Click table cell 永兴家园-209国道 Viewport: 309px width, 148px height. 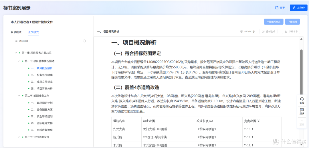(x=154, y=145)
